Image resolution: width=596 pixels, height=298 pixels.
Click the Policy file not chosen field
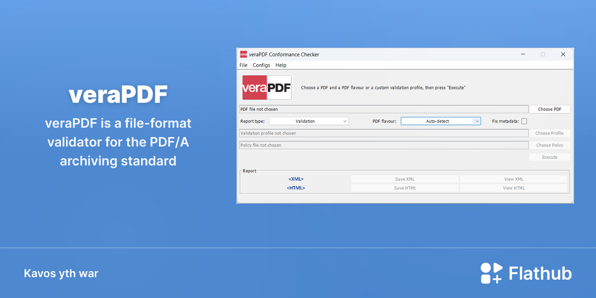pyautogui.click(x=383, y=145)
